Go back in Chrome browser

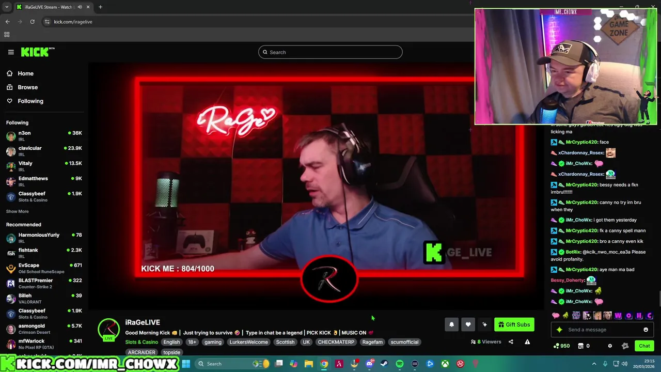(x=7, y=22)
